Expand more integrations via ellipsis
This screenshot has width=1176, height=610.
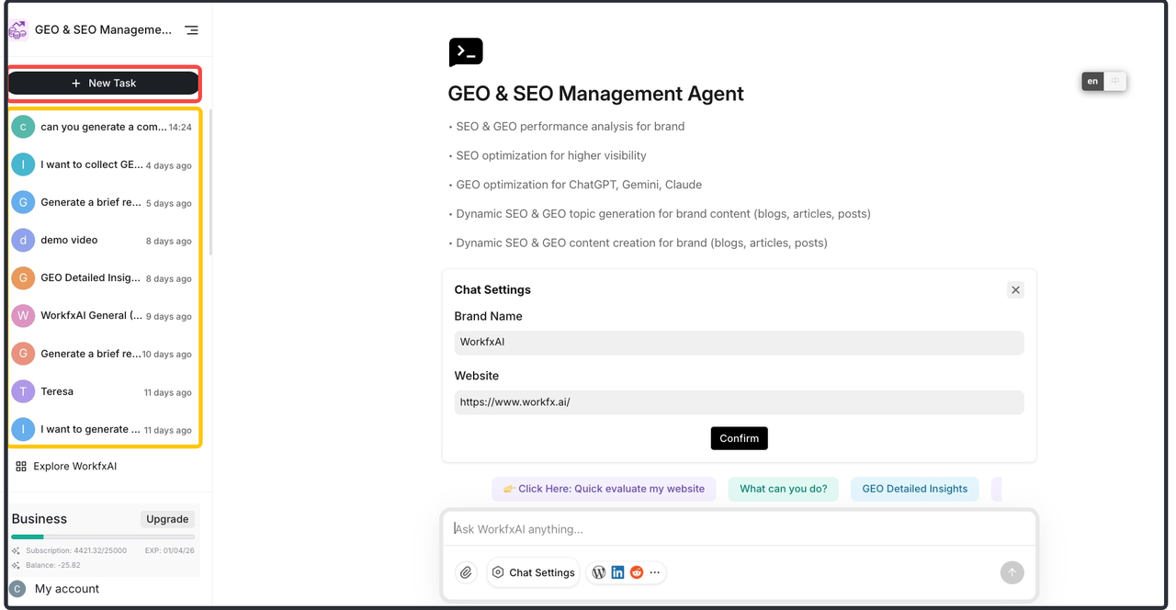click(x=655, y=572)
